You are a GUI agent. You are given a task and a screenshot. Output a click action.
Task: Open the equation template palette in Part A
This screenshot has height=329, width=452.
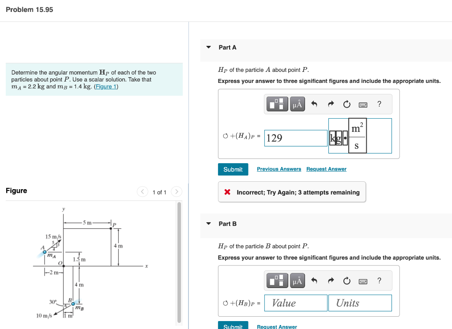coord(277,104)
